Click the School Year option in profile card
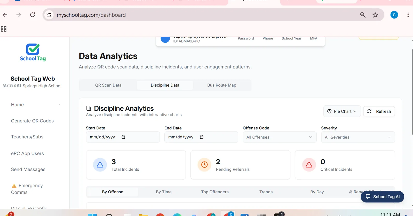Viewport: 413px width, 216px height. tap(291, 38)
